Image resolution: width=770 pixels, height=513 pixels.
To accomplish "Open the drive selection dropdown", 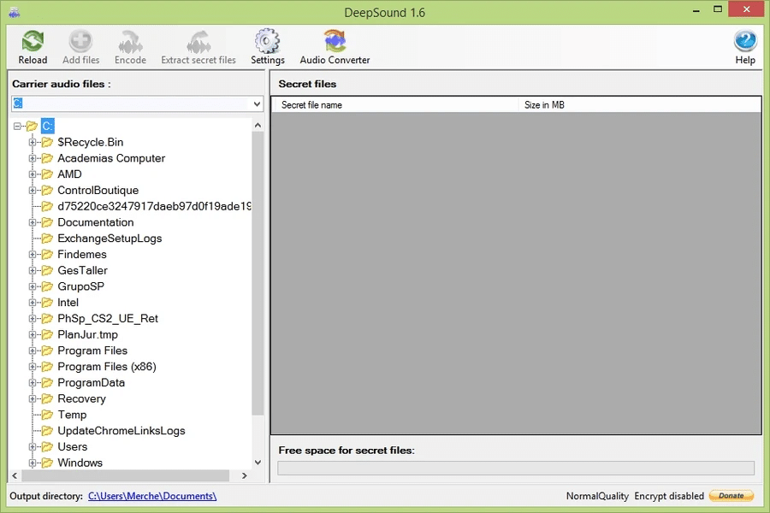I will pos(256,103).
